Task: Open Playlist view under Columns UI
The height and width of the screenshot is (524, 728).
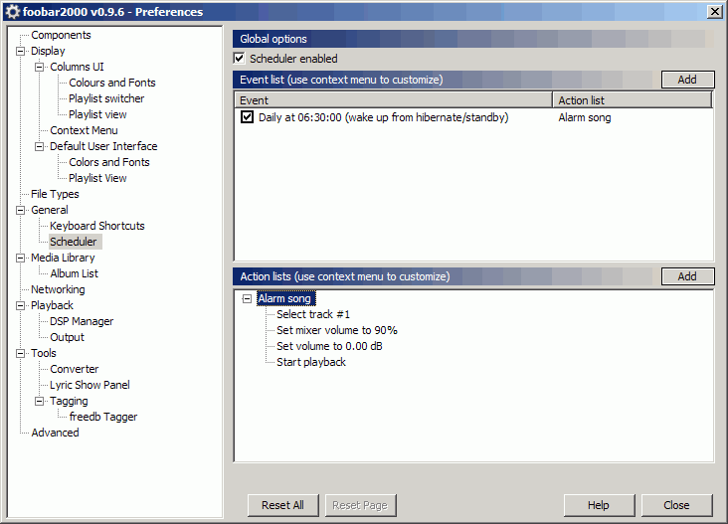Action: pyautogui.click(x=97, y=114)
